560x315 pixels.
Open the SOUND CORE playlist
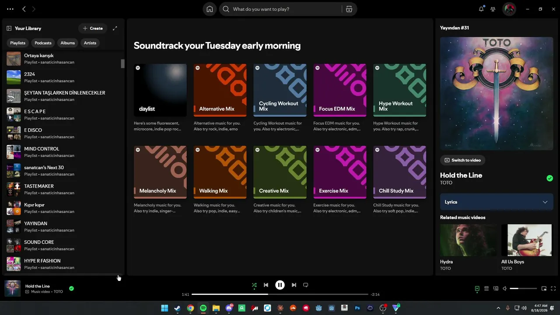tap(63, 245)
